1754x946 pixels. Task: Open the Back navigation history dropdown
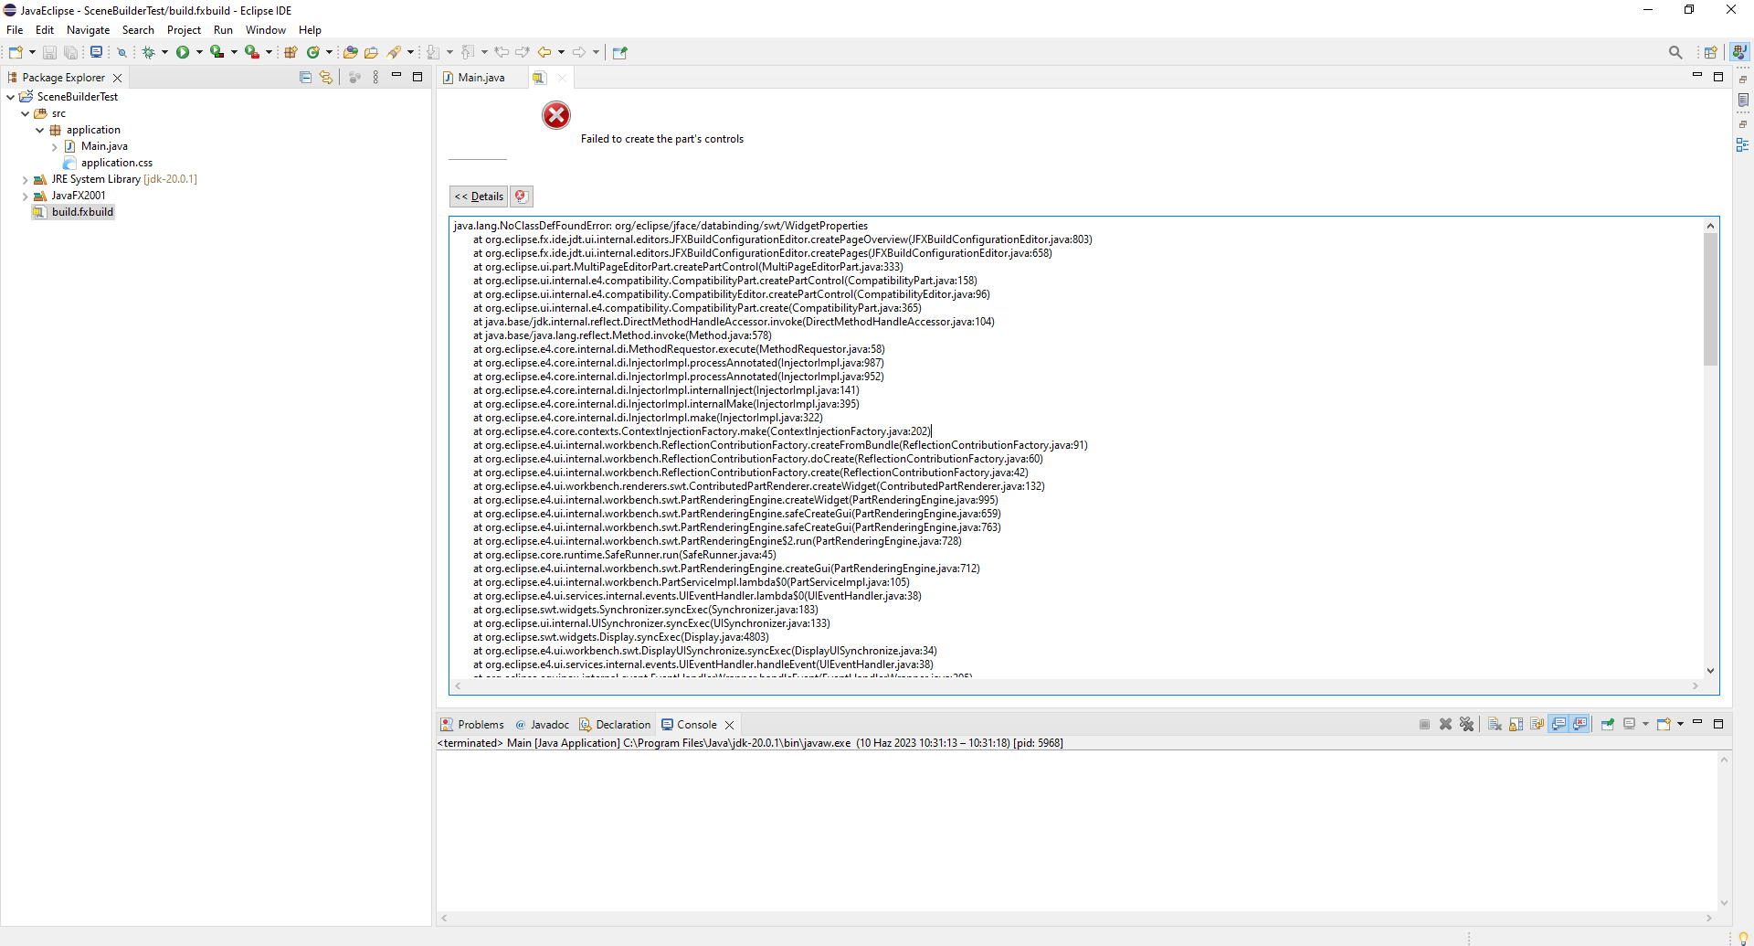[x=561, y=52]
